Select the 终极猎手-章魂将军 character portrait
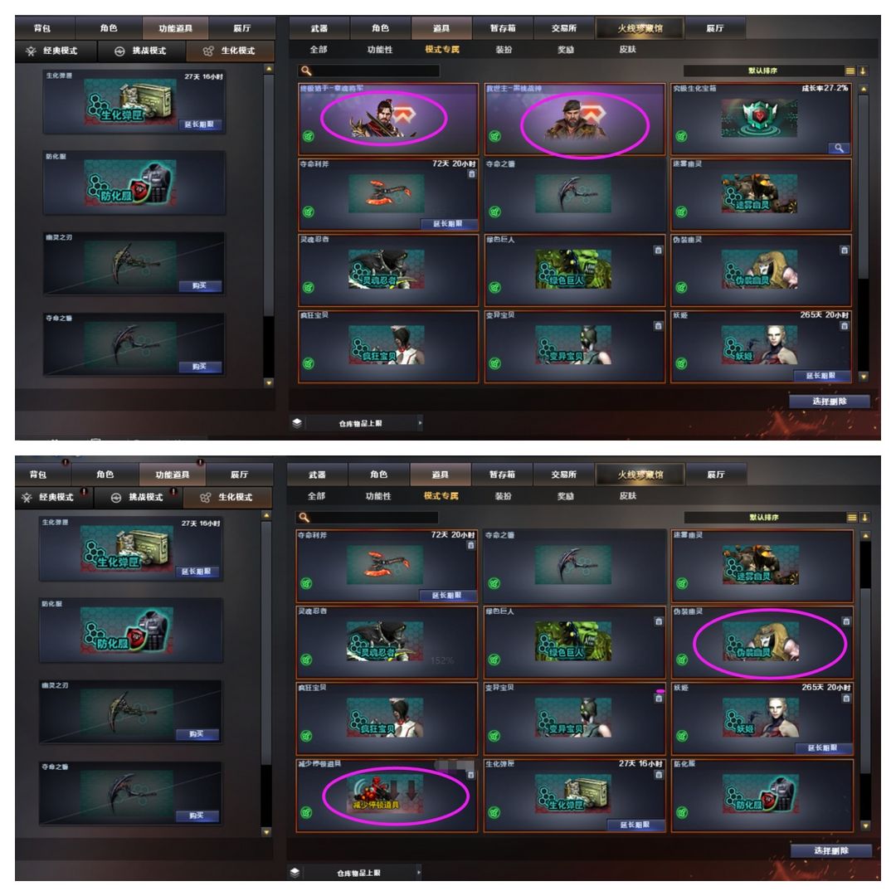This screenshot has width=896, height=896. 382,119
